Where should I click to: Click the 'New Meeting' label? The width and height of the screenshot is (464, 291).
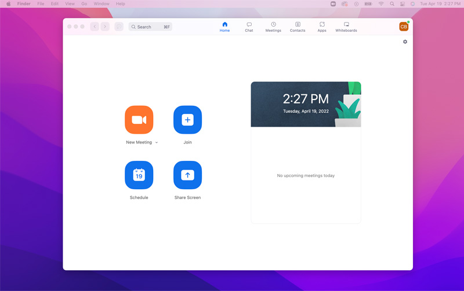(139, 142)
